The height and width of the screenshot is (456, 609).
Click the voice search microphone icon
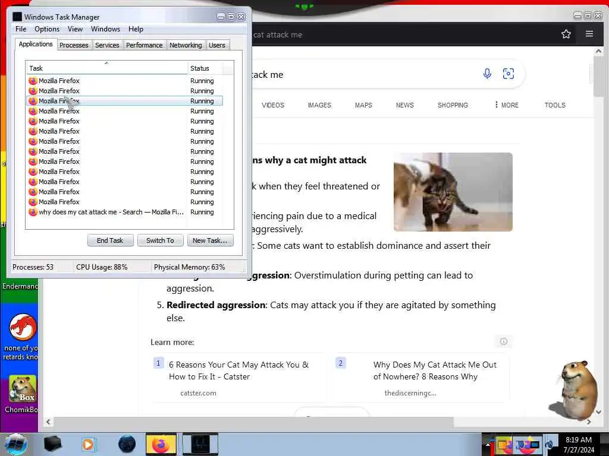pyautogui.click(x=487, y=74)
